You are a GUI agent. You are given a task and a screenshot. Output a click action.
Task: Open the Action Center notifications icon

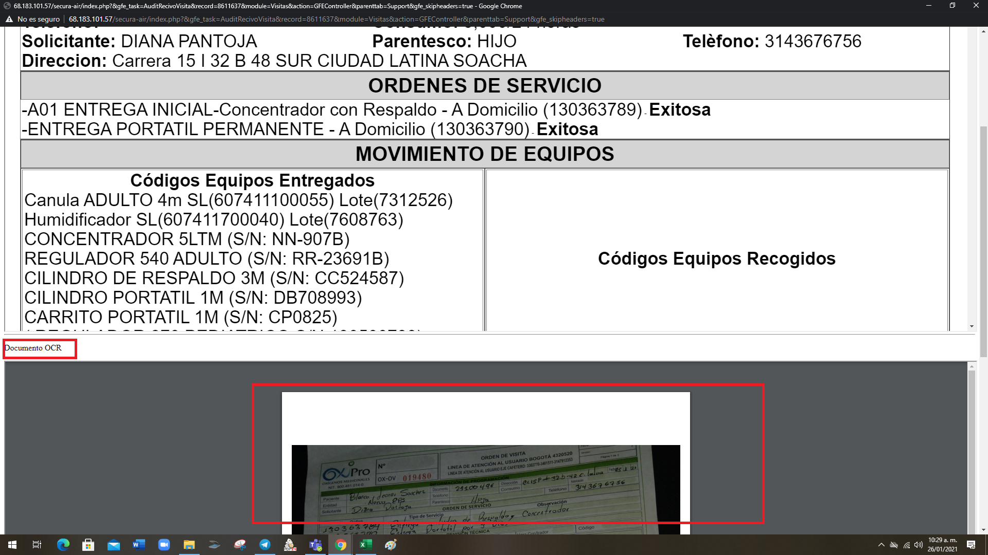pyautogui.click(x=971, y=545)
